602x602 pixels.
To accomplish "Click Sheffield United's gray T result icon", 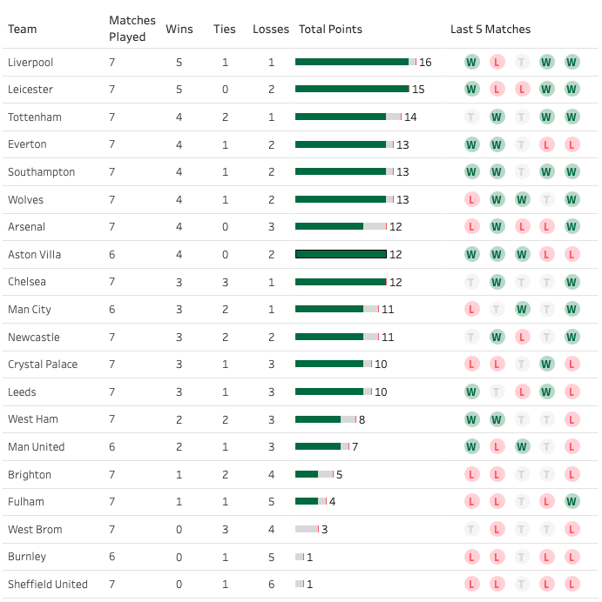I will tap(522, 584).
